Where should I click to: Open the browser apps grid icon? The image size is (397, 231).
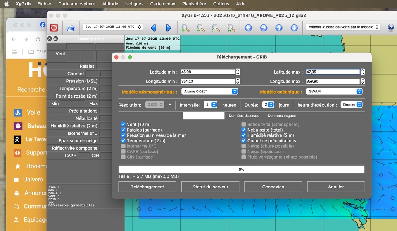click(15, 52)
